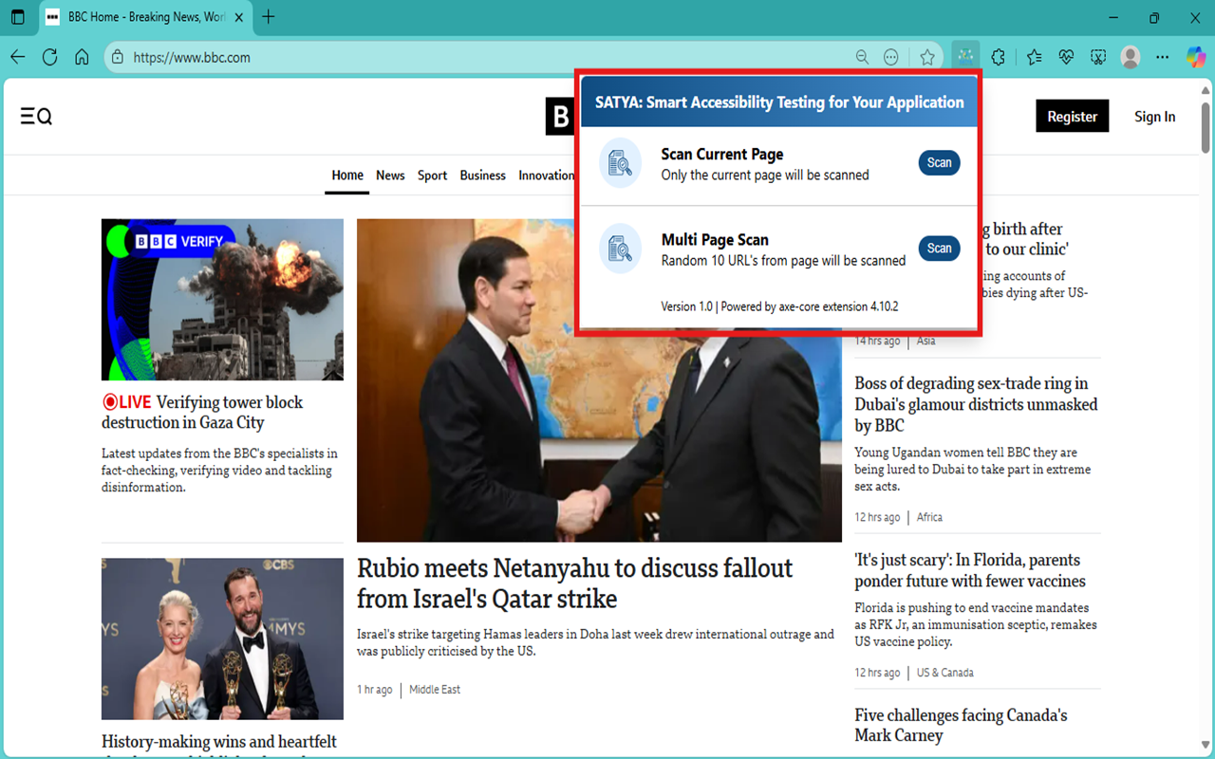
Task: Open 'It's just scary' Florida vaccines headline
Action: click(x=970, y=570)
